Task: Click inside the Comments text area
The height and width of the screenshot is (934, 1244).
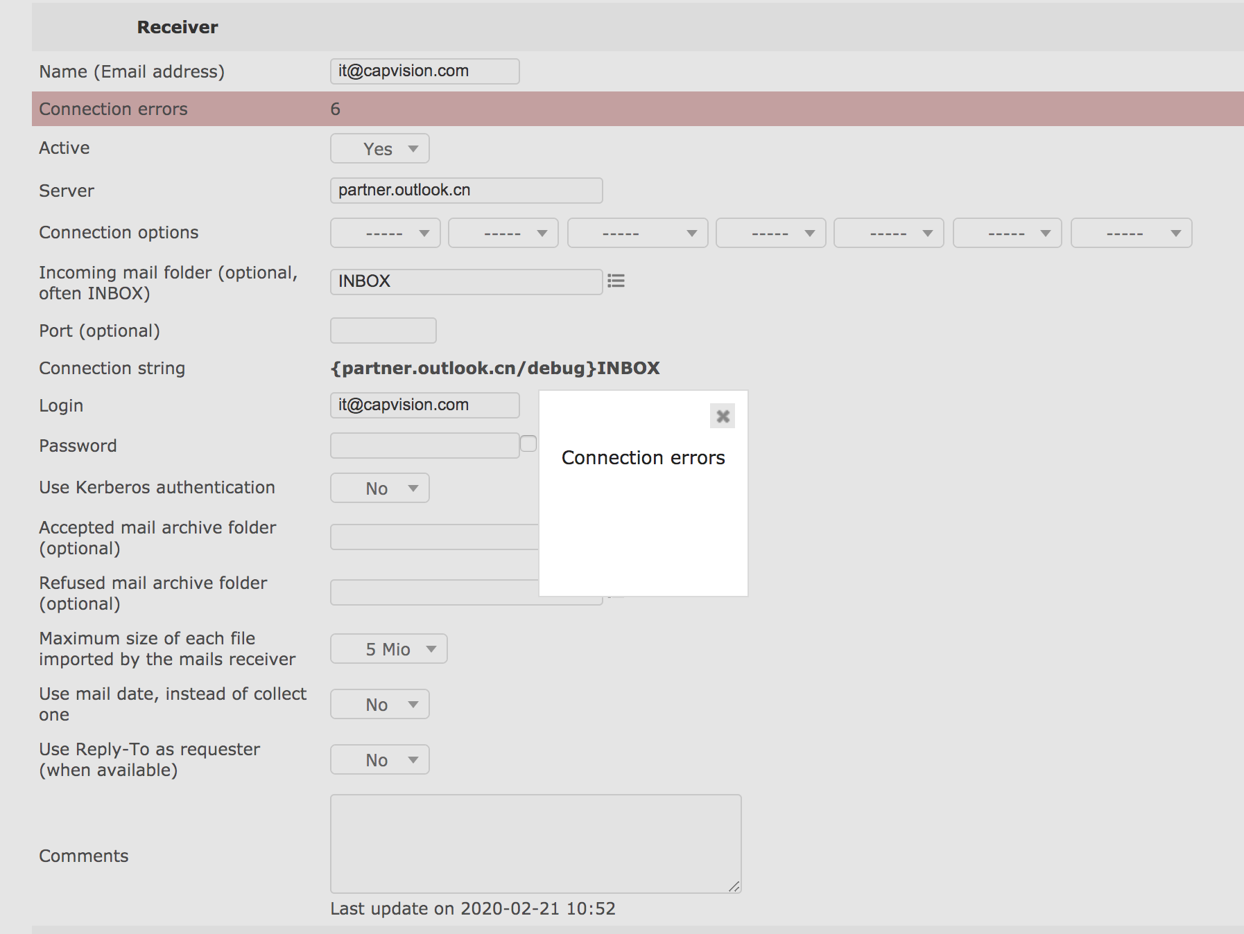Action: [x=535, y=842]
